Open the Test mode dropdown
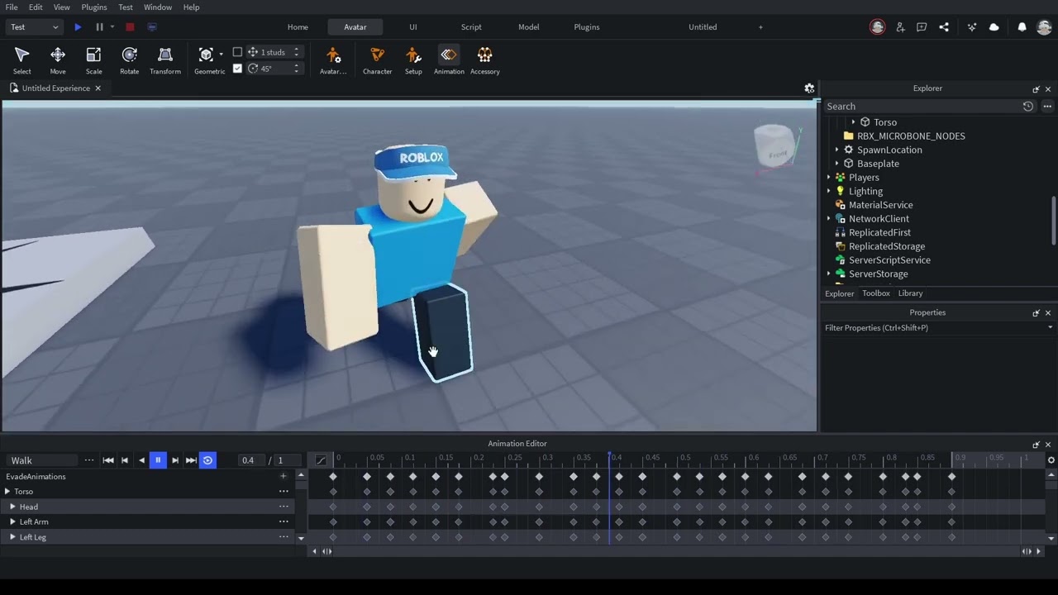This screenshot has width=1058, height=595. [35, 27]
